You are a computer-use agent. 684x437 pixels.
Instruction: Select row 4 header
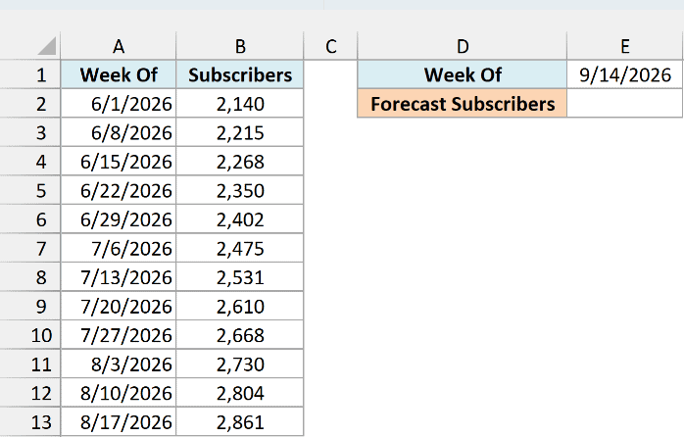(30, 162)
